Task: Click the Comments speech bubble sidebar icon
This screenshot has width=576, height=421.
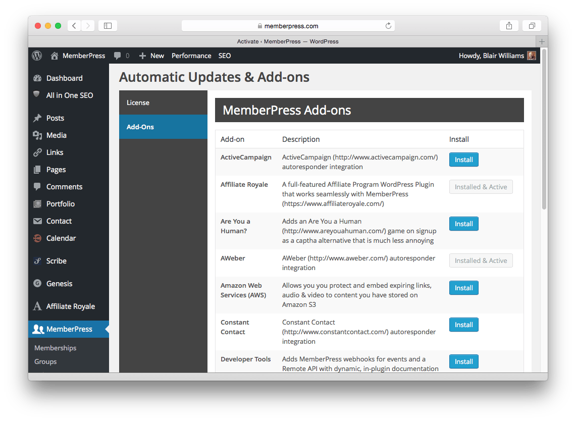Action: pyautogui.click(x=37, y=186)
